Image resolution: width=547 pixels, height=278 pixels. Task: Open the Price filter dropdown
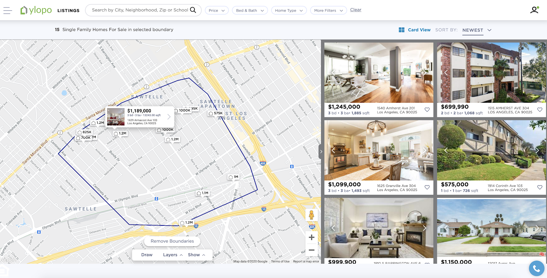pos(217,11)
